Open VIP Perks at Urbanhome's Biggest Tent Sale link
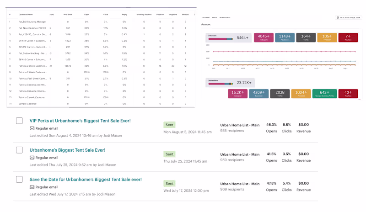Image resolution: width=366 pixels, height=212 pixels. pyautogui.click(x=80, y=121)
